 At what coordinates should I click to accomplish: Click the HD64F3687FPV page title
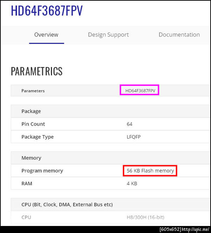click(x=47, y=11)
